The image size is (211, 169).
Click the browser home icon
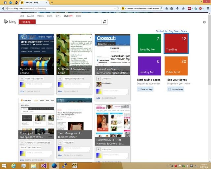pyautogui.click(x=183, y=9)
